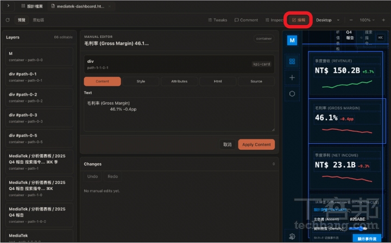
Task: Select the 季度淨利 (Net Income) KPI card
Action: tap(345, 167)
